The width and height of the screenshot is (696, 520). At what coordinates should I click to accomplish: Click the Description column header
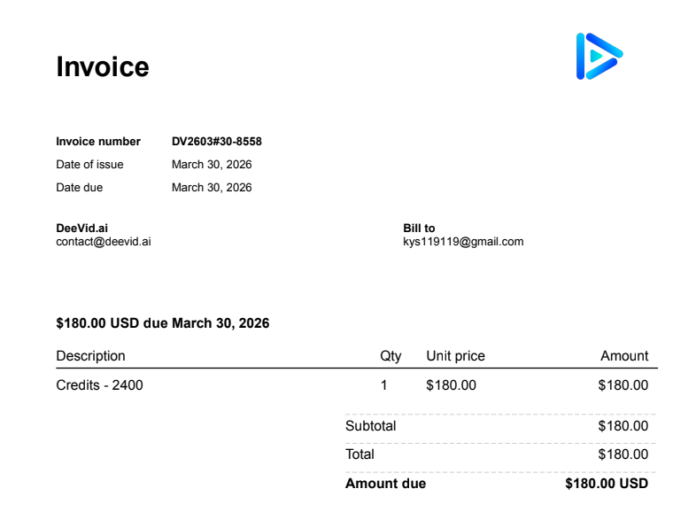90,356
